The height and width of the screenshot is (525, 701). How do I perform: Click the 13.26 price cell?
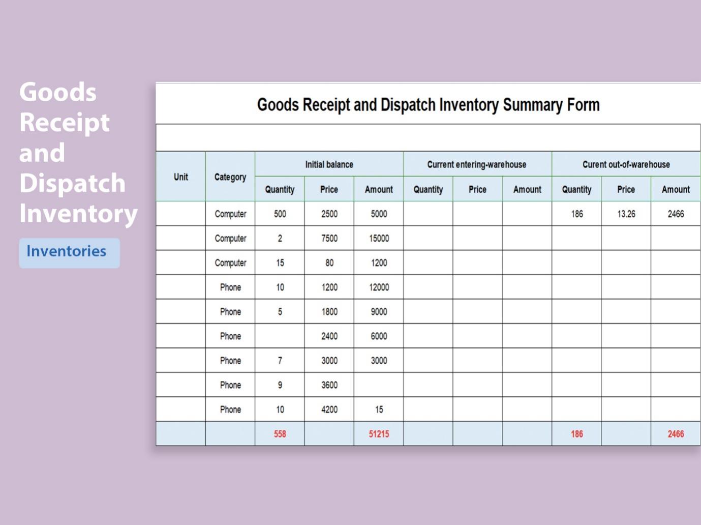click(626, 214)
